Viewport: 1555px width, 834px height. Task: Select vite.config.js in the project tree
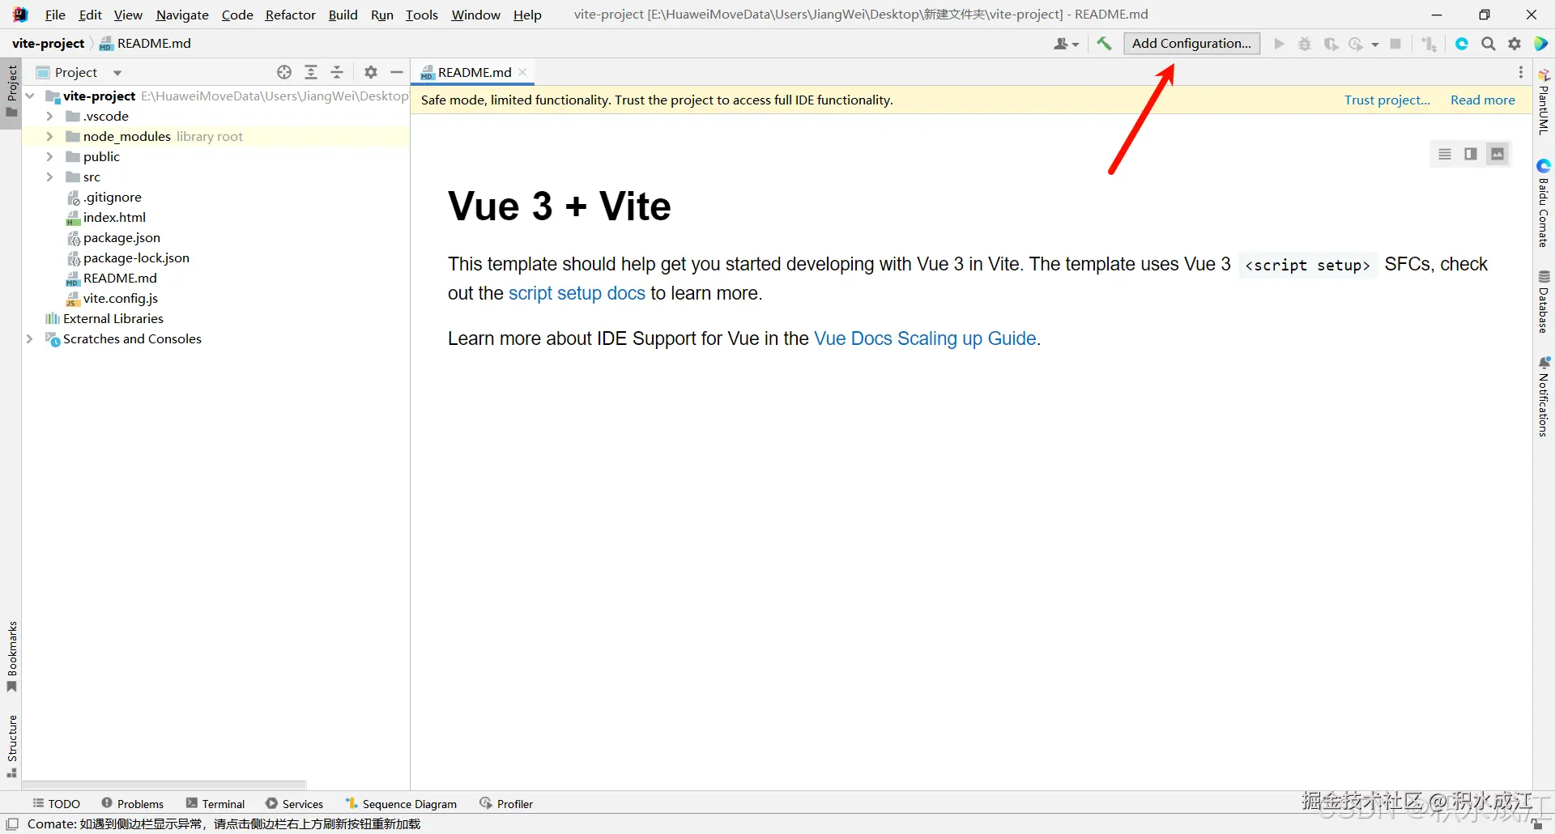click(121, 298)
